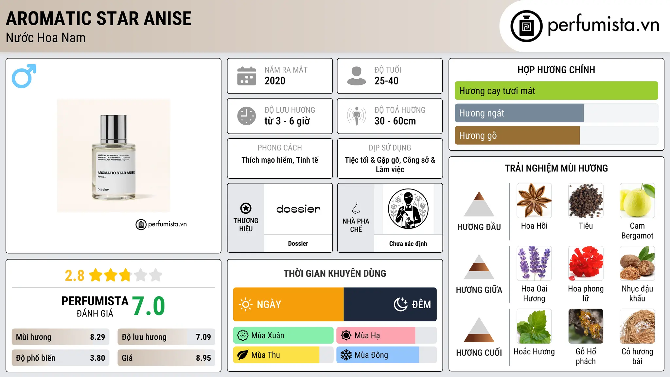
Task: Click the leaf icon beside Mùa Thu
Action: [x=243, y=355]
